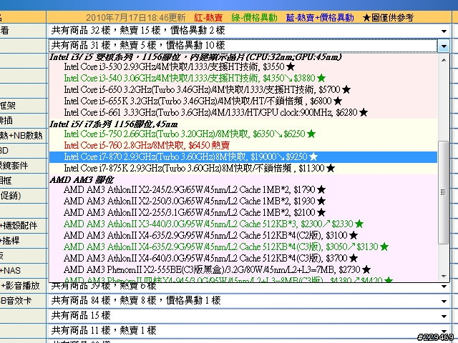
Task: Click the dropdown list scrollbar thumb
Action: tap(444, 192)
